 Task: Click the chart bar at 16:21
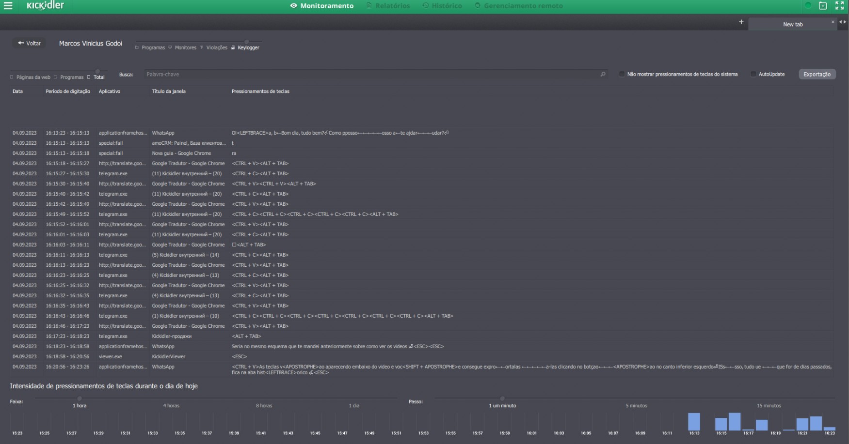click(x=802, y=424)
